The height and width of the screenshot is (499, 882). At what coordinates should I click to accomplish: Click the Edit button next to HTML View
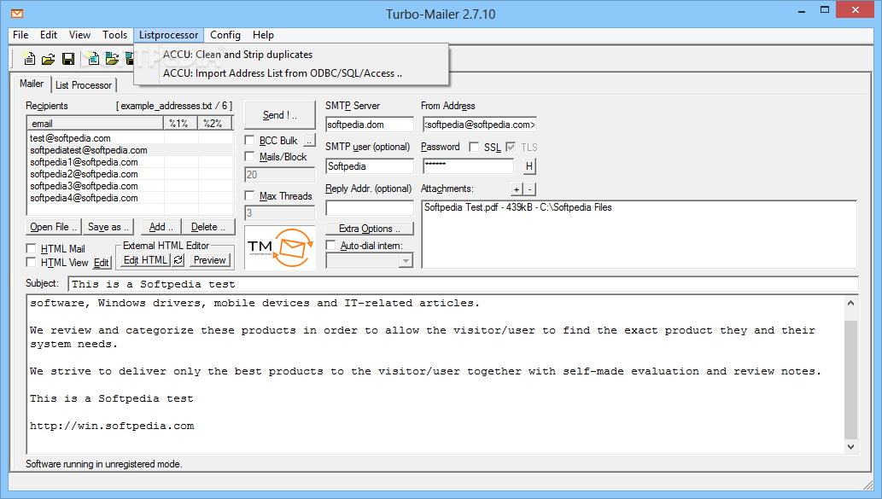point(102,263)
